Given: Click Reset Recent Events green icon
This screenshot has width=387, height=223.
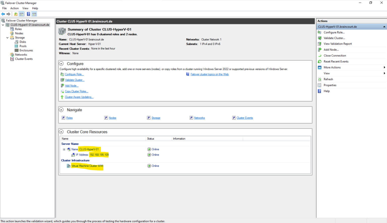Looking at the screenshot, I should (319, 61).
